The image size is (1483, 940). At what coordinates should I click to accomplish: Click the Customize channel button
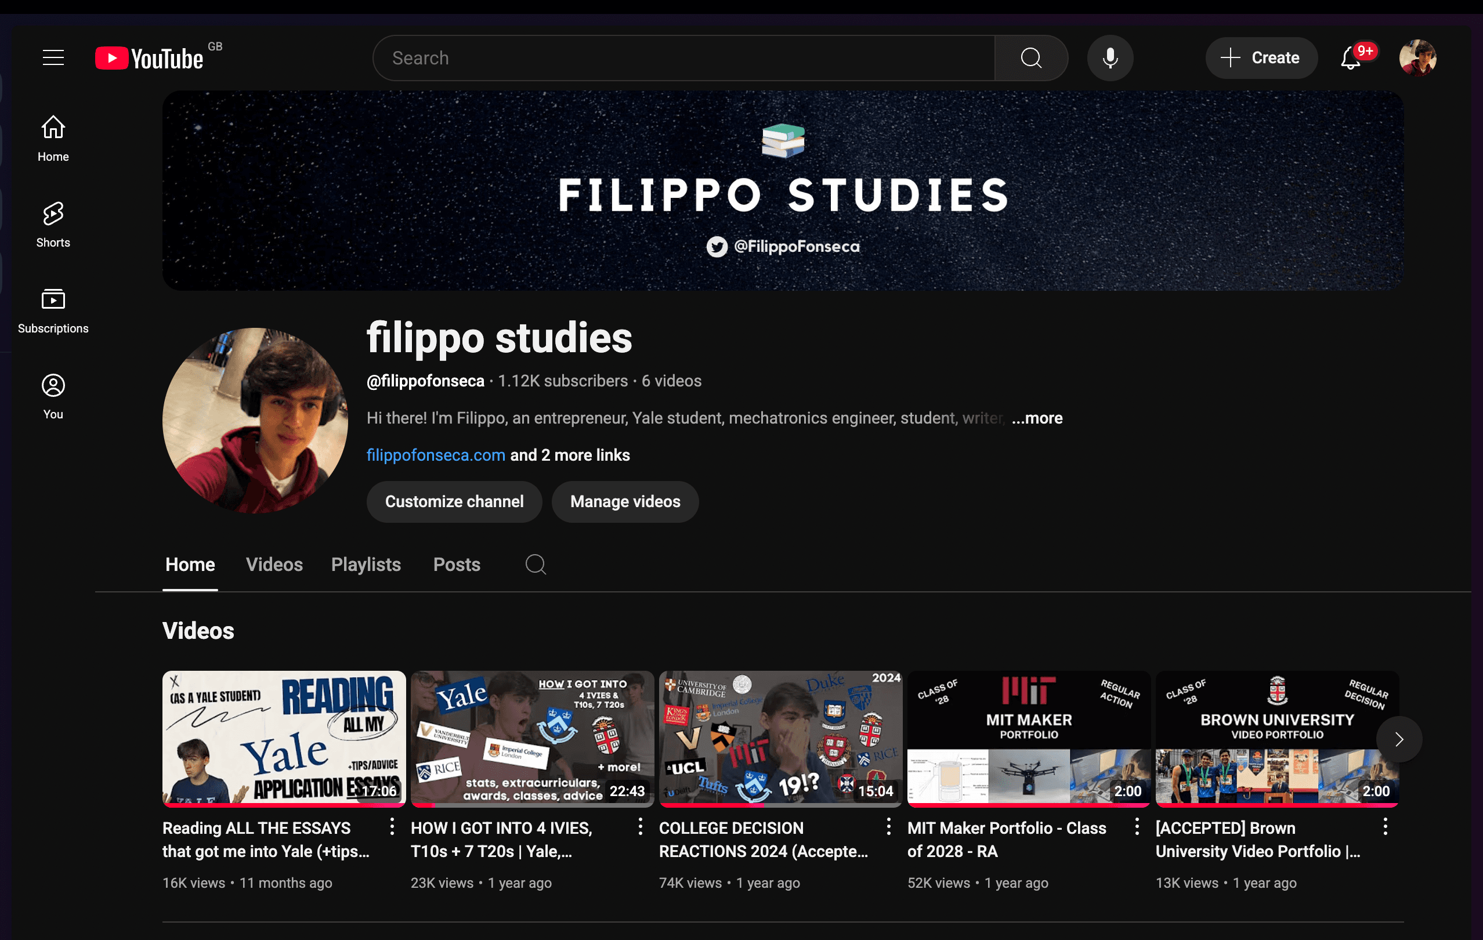pos(454,501)
